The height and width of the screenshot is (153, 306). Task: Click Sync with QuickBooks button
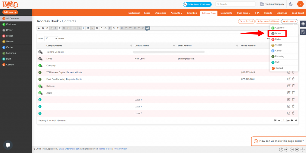point(268,21)
